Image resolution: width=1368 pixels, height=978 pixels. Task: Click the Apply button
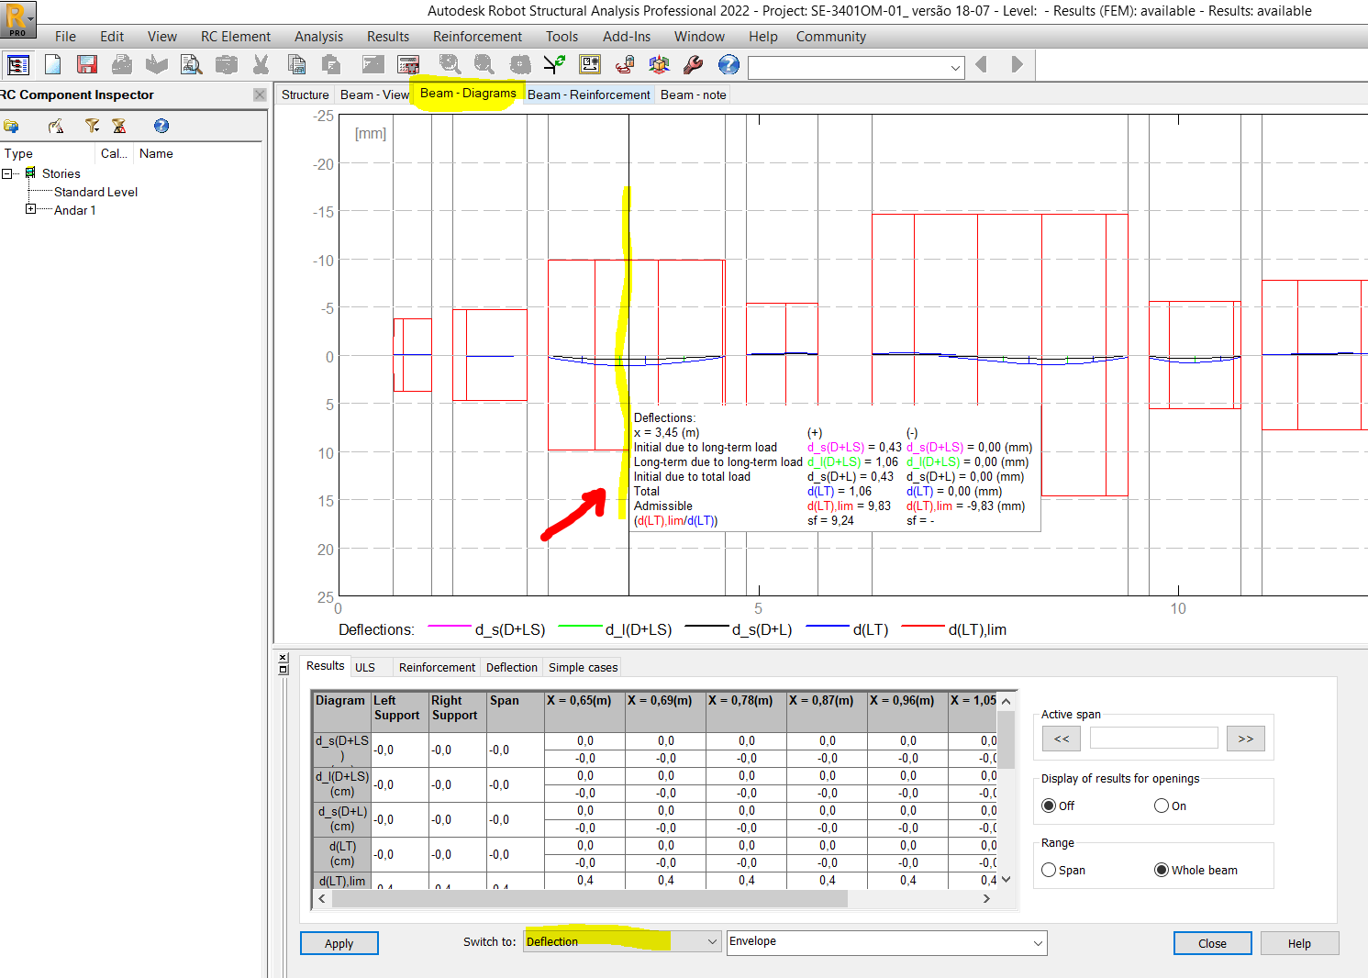339,943
